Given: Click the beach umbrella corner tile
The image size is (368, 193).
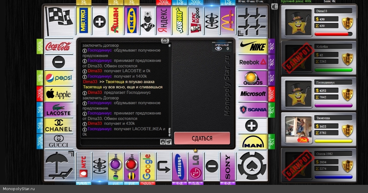Looking at the screenshot, I should click(x=60, y=166).
